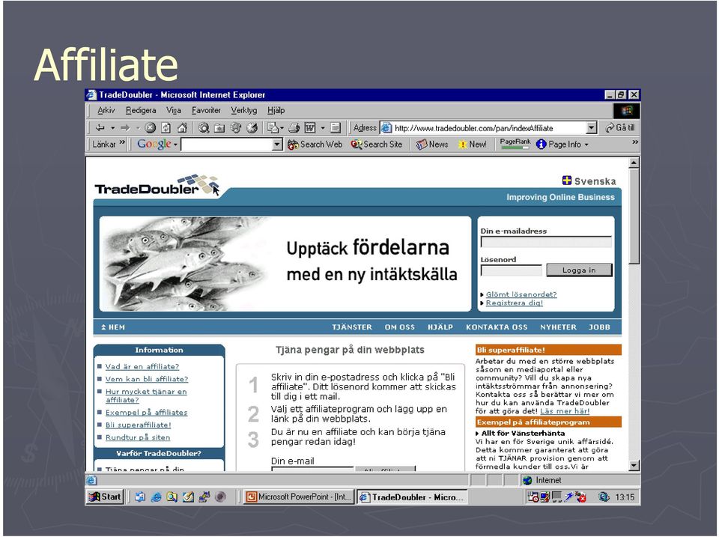Open the Exempel på affiliates link
Screen dimensions: 719x537
pyautogui.click(x=146, y=412)
